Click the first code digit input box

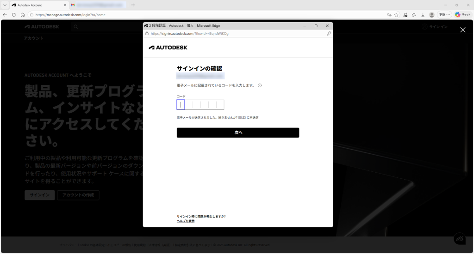tap(181, 105)
